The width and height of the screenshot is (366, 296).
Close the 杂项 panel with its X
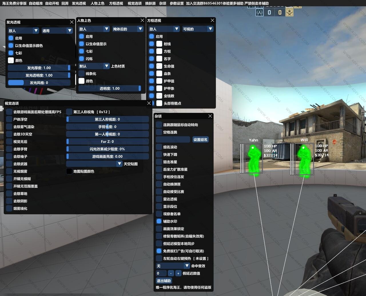point(210,116)
